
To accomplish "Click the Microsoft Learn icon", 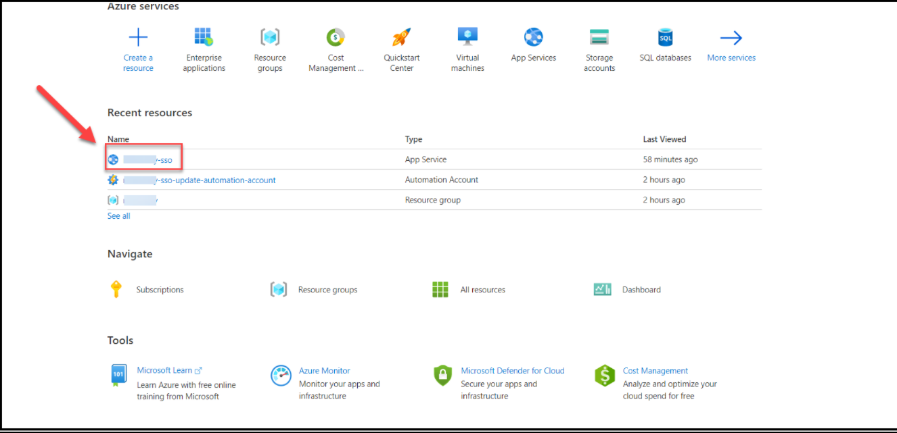I will [118, 375].
